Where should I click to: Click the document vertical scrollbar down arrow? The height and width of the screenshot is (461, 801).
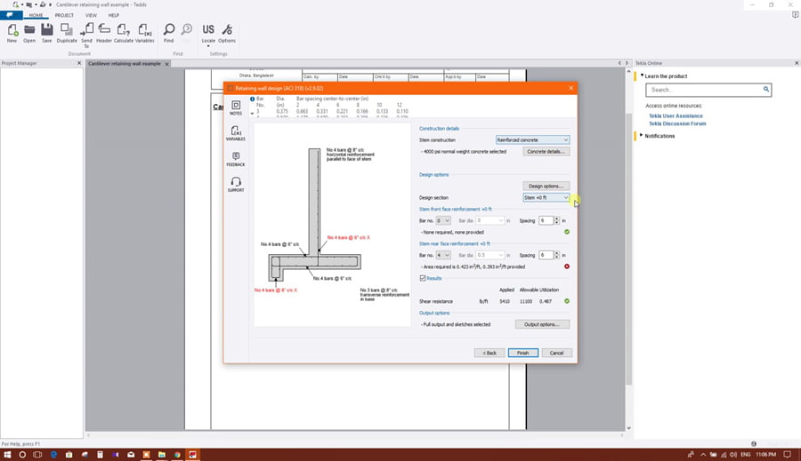(629, 428)
